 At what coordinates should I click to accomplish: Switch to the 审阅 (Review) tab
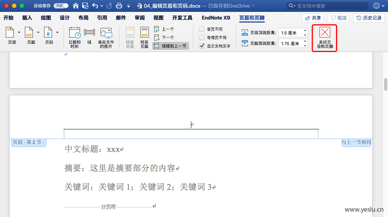[x=140, y=18]
